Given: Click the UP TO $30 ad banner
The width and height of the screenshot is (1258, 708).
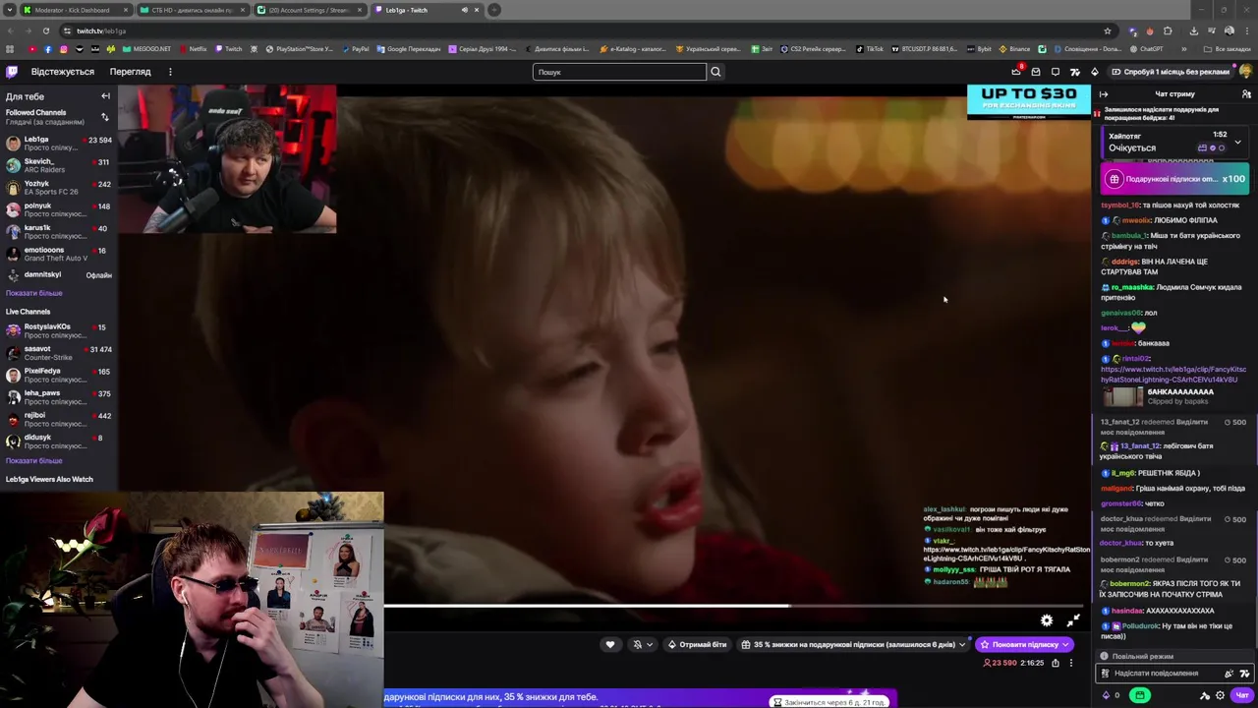Looking at the screenshot, I should [x=1029, y=102].
